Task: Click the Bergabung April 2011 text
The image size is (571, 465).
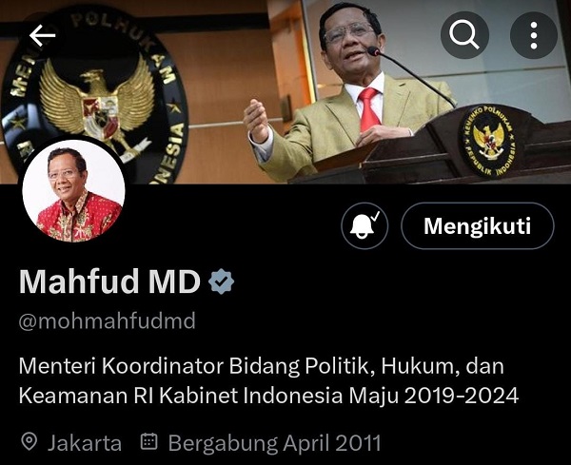Action: (x=274, y=443)
